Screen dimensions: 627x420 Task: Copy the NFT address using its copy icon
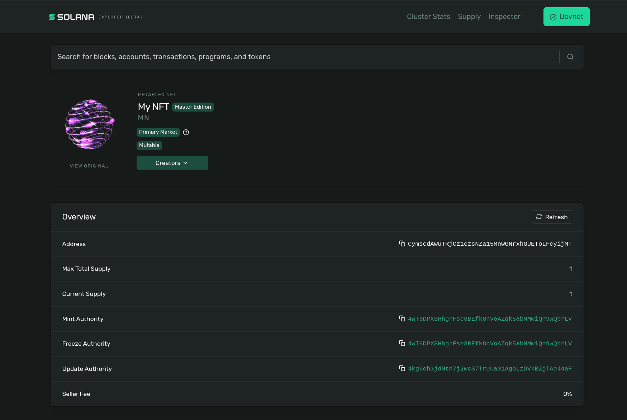coord(402,244)
